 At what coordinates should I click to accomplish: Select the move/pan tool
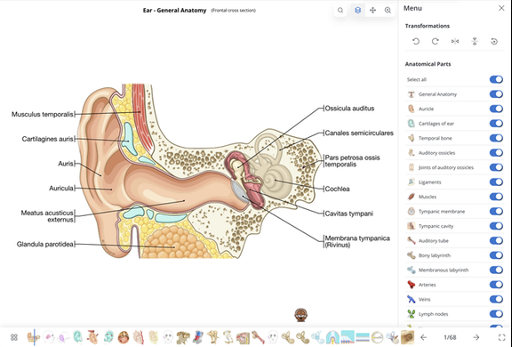coord(372,11)
